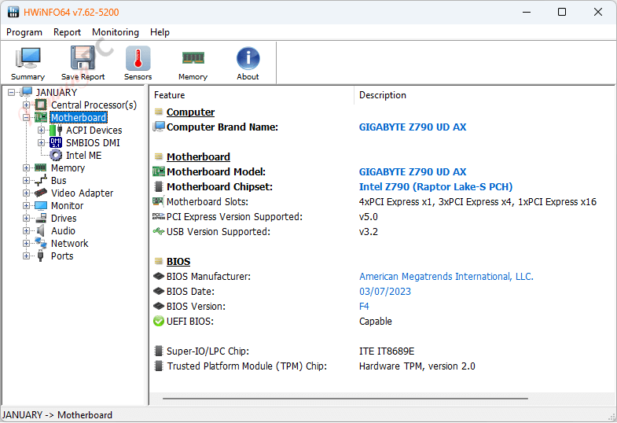This screenshot has height=423, width=617.
Task: Click the JANUARY computer icon in tree
Action: pos(27,92)
